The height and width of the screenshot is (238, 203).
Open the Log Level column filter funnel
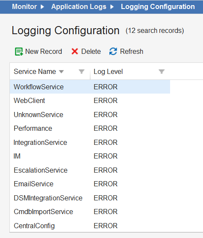pos(162,71)
